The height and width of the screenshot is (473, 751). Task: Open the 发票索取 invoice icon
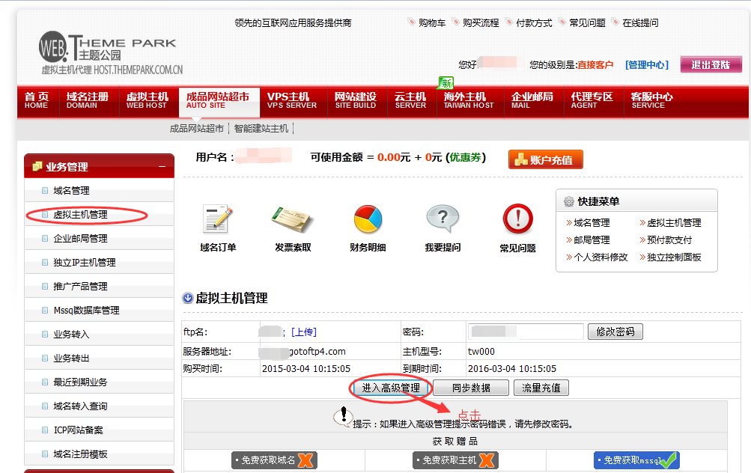coord(292,220)
